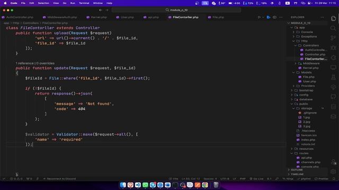The height and width of the screenshot is (190, 339).
Task: Open Finder from the Dock
Action: click(123, 185)
